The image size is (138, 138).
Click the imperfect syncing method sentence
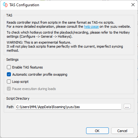pos(65,49)
